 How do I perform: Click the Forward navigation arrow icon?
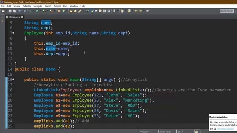tap(147, 11)
